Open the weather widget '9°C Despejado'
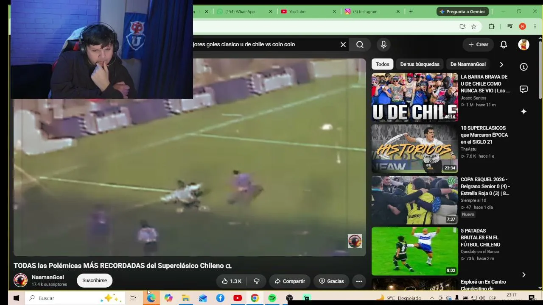 pyautogui.click(x=399, y=298)
